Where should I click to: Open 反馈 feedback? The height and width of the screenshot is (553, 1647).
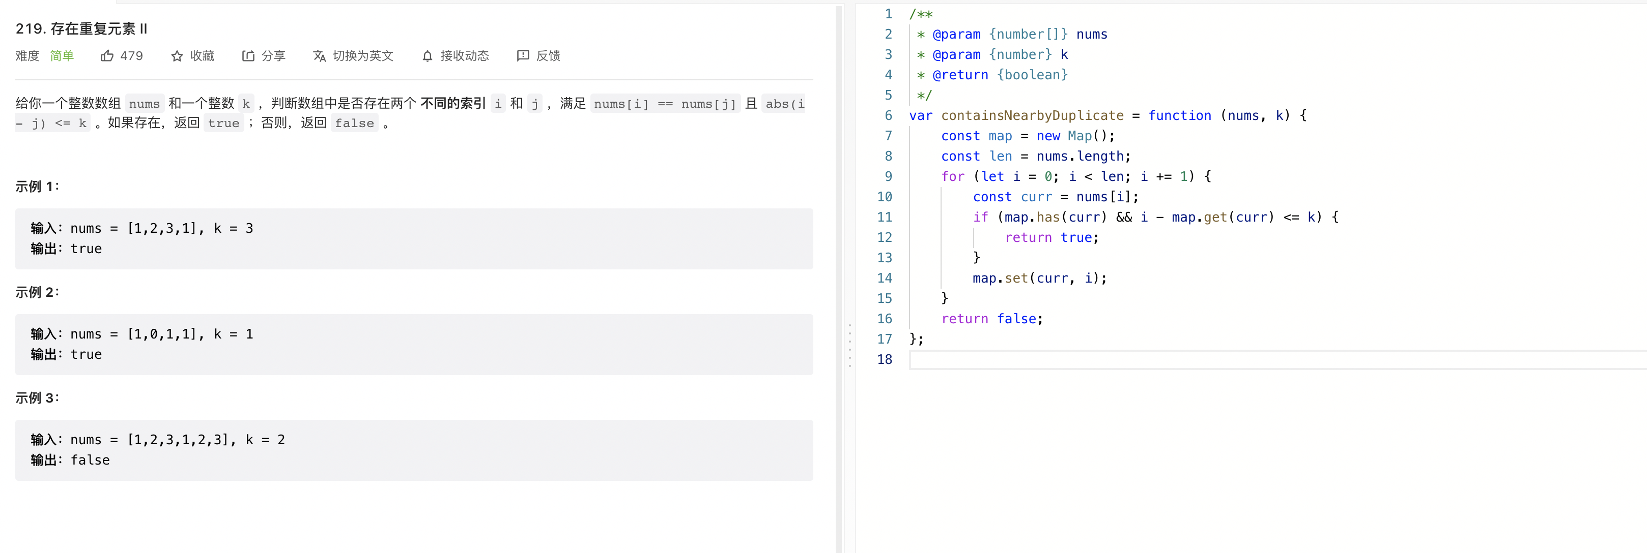click(x=548, y=56)
